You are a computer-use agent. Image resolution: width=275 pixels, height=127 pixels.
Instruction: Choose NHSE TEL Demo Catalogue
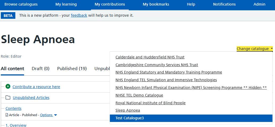coord(139,95)
